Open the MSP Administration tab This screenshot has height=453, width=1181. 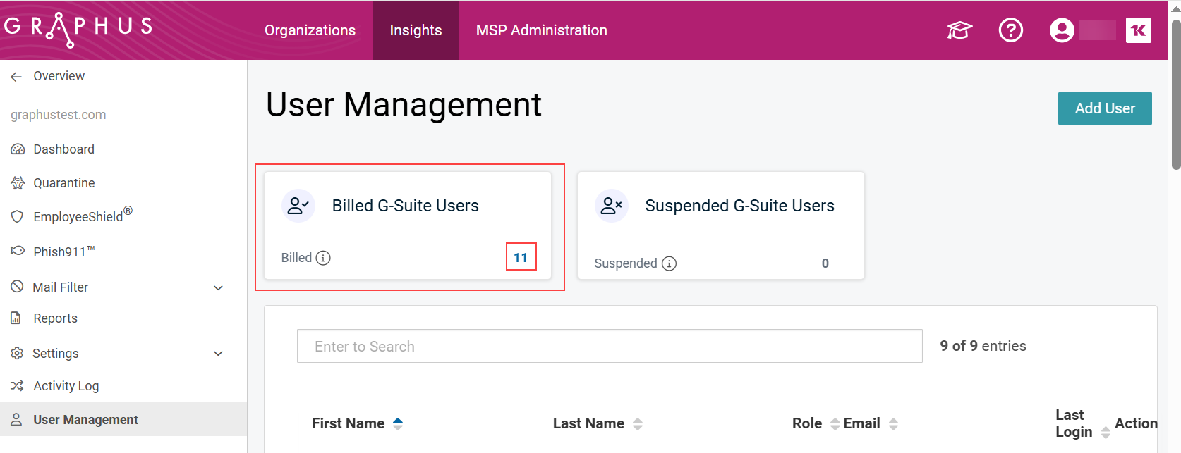[541, 30]
